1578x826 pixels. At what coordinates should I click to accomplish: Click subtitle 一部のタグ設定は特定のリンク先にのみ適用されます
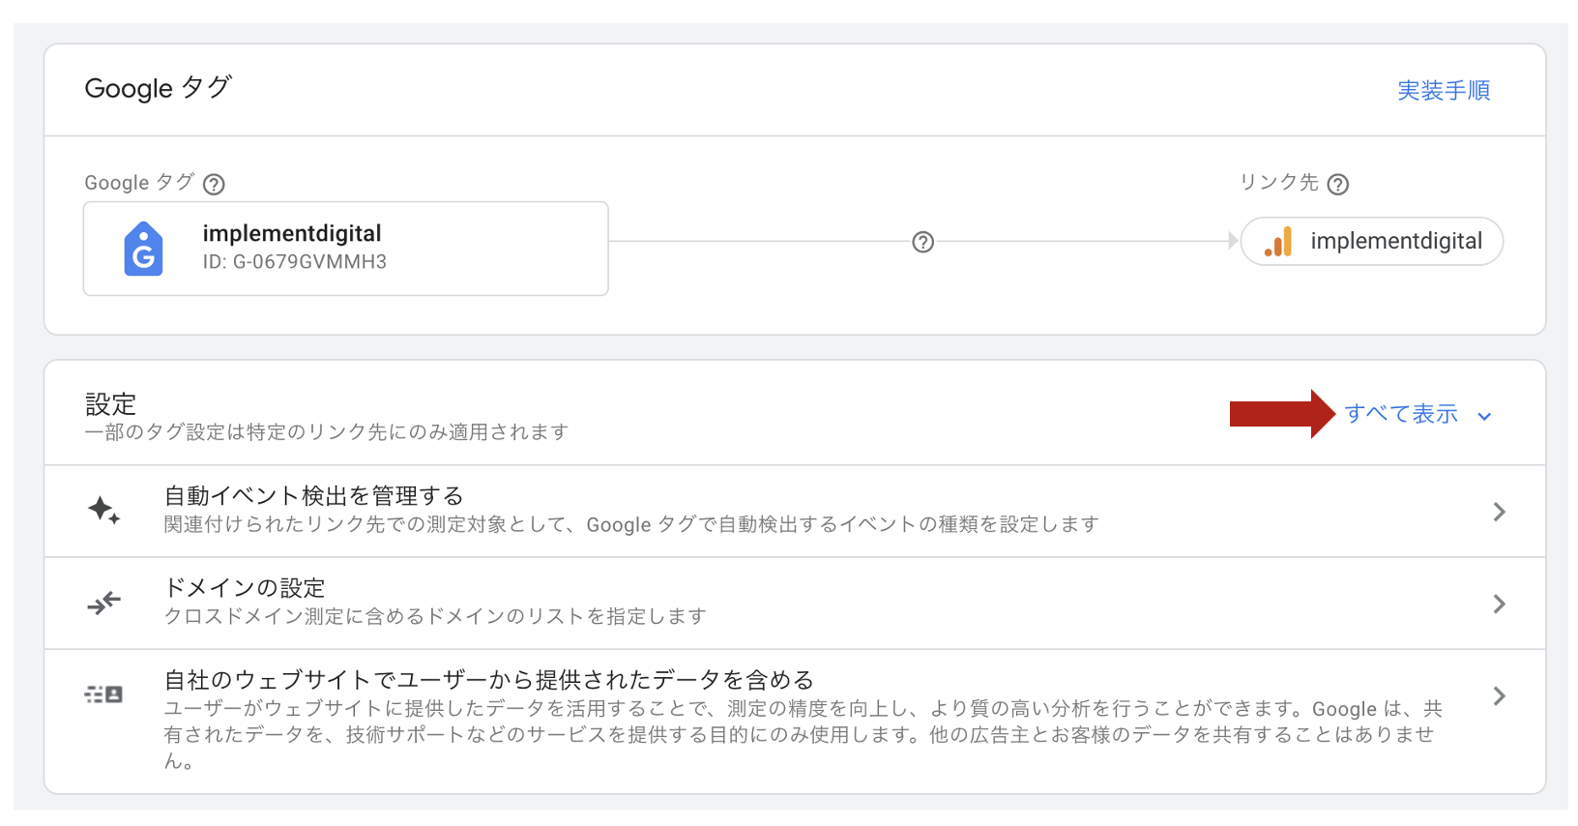327,432
